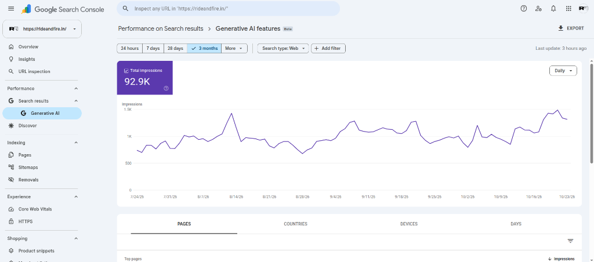
Task: Click the EXPORT button
Action: click(x=571, y=28)
